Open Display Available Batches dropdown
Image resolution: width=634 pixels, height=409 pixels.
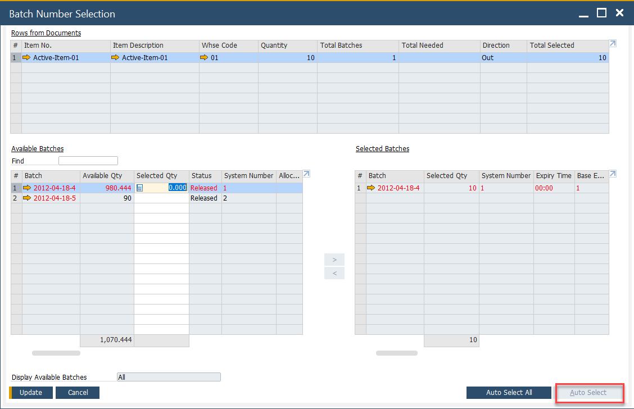tap(169, 378)
